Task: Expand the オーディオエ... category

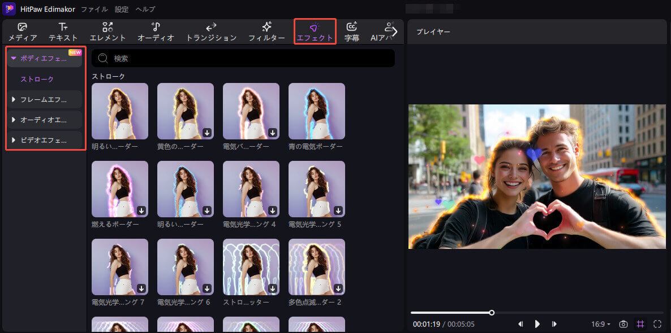Action: point(45,120)
